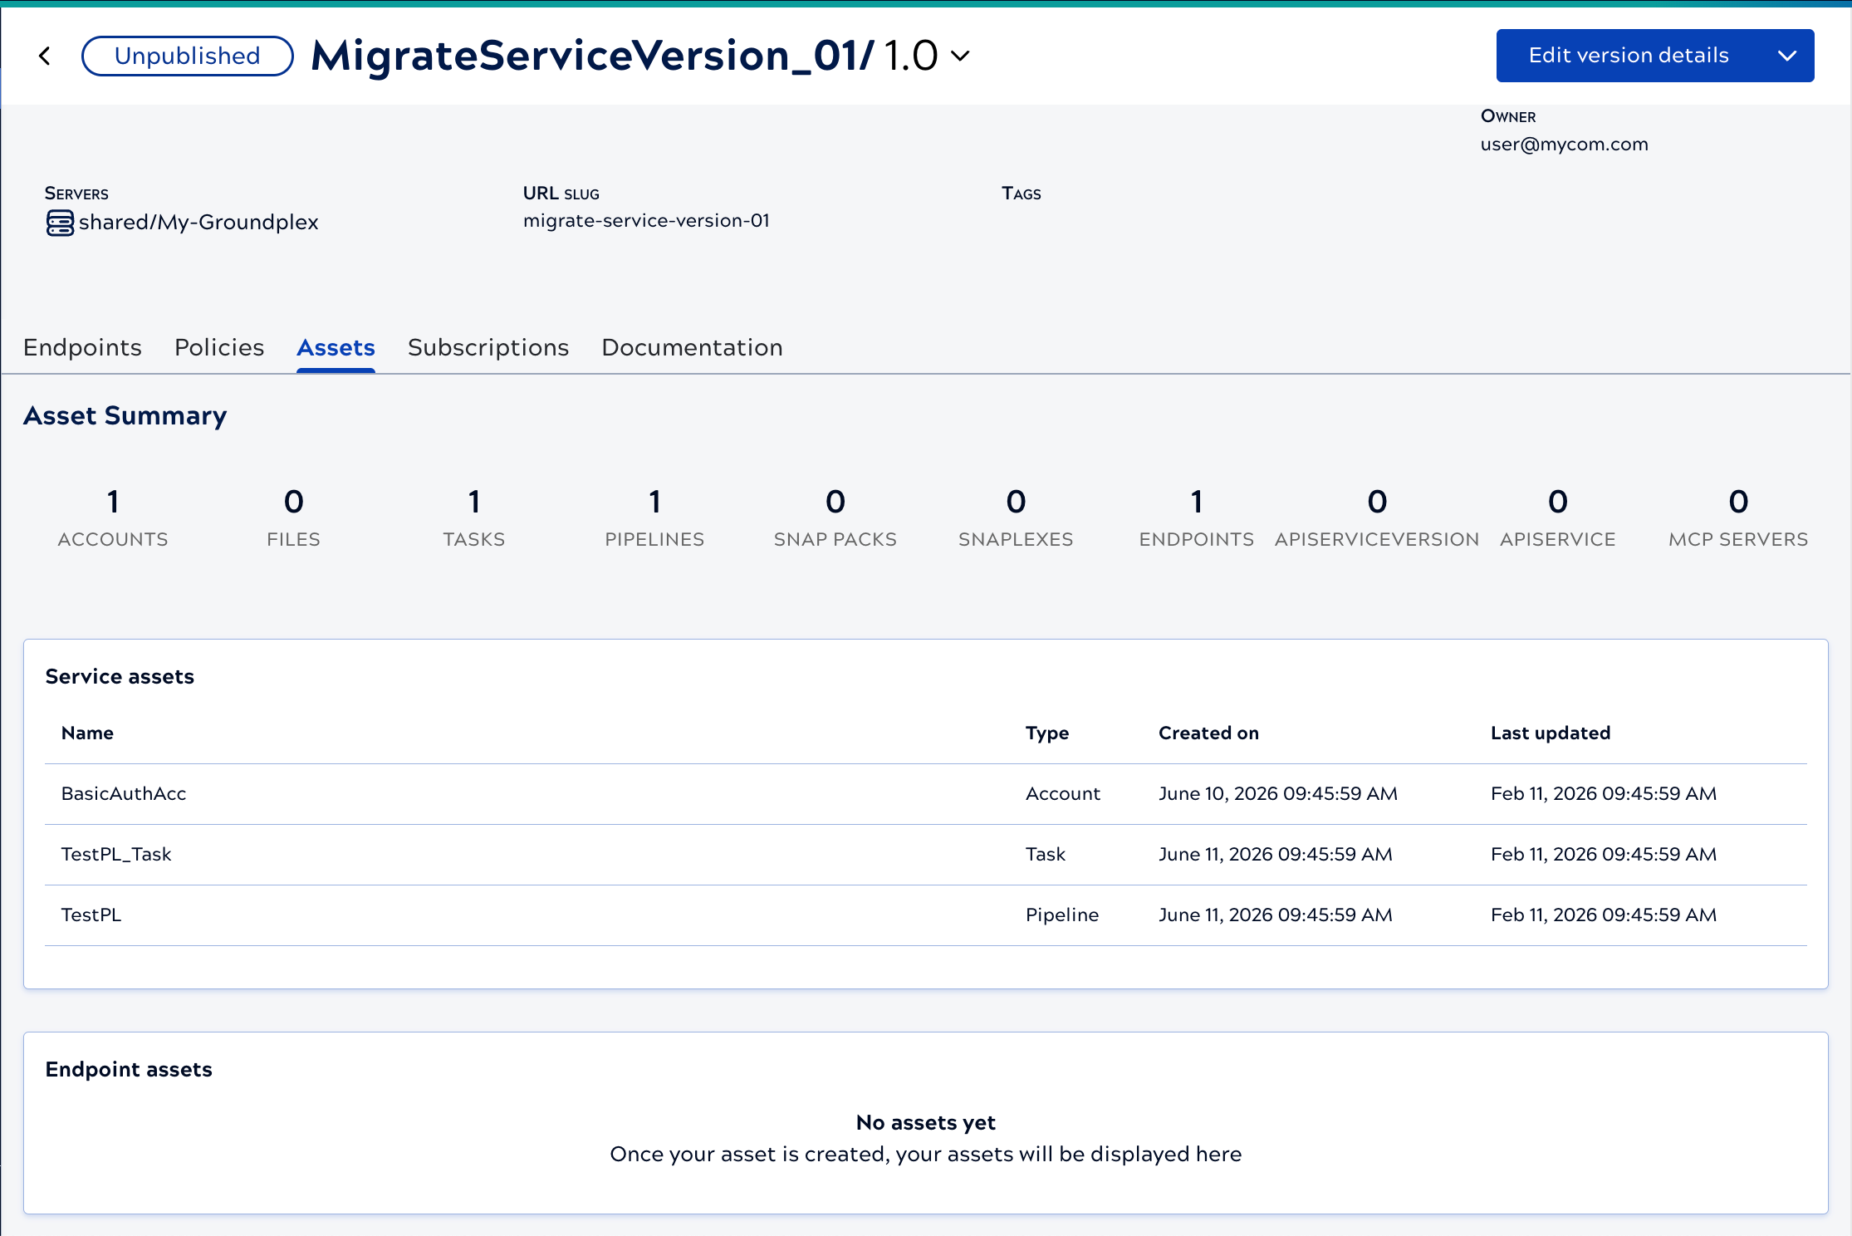Viewport: 1852px width, 1236px height.
Task: Click the Task type cell
Action: 1046,854
